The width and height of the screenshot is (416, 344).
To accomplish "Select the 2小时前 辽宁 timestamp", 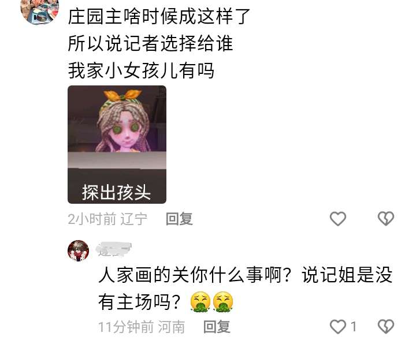I will [107, 219].
